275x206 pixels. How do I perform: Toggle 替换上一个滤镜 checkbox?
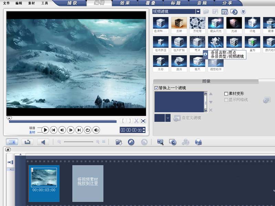(x=156, y=88)
